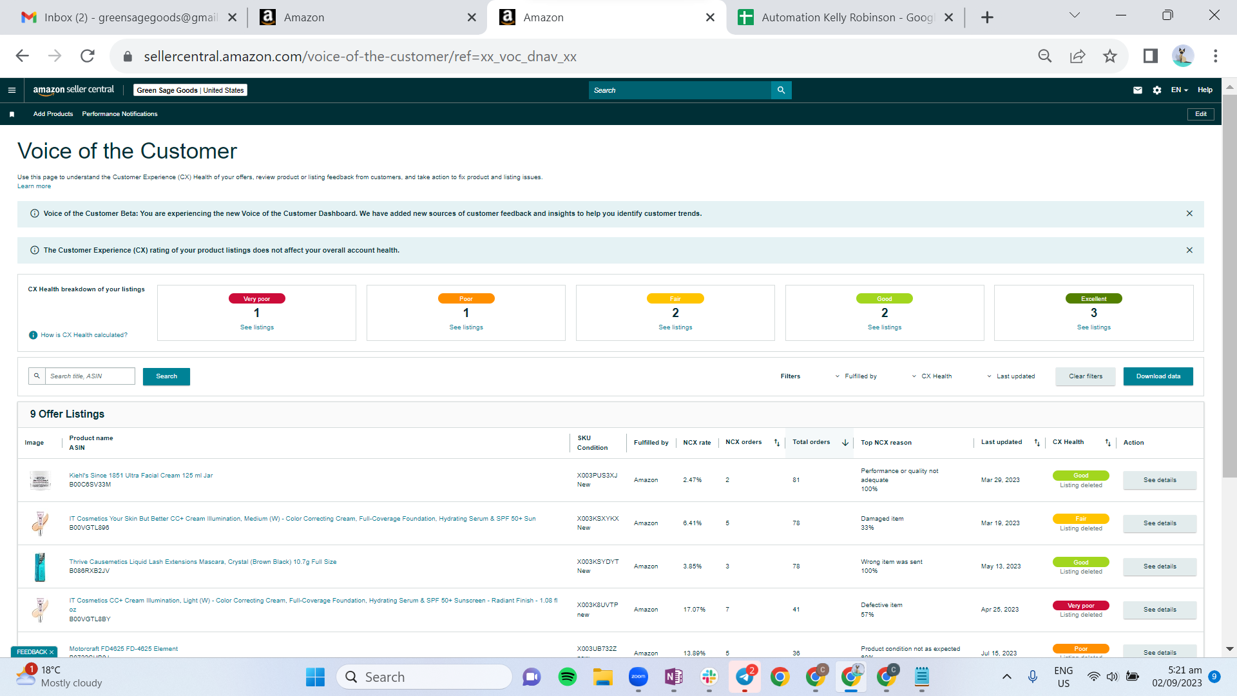
Task: Click the Clear filters button
Action: click(x=1086, y=376)
